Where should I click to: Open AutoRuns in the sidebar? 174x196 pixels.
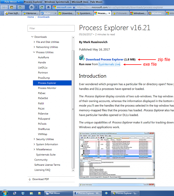(x=44, y=57)
